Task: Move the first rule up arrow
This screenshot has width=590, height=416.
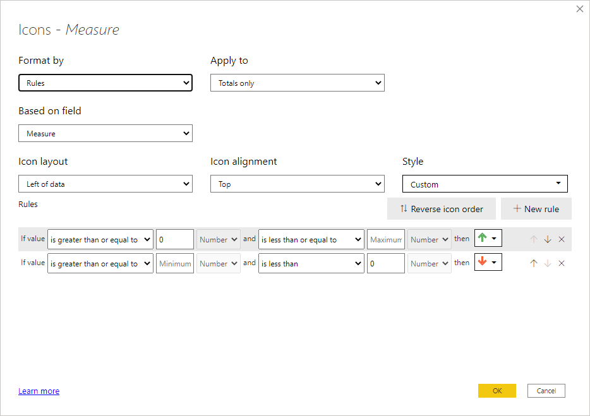Action: [534, 239]
